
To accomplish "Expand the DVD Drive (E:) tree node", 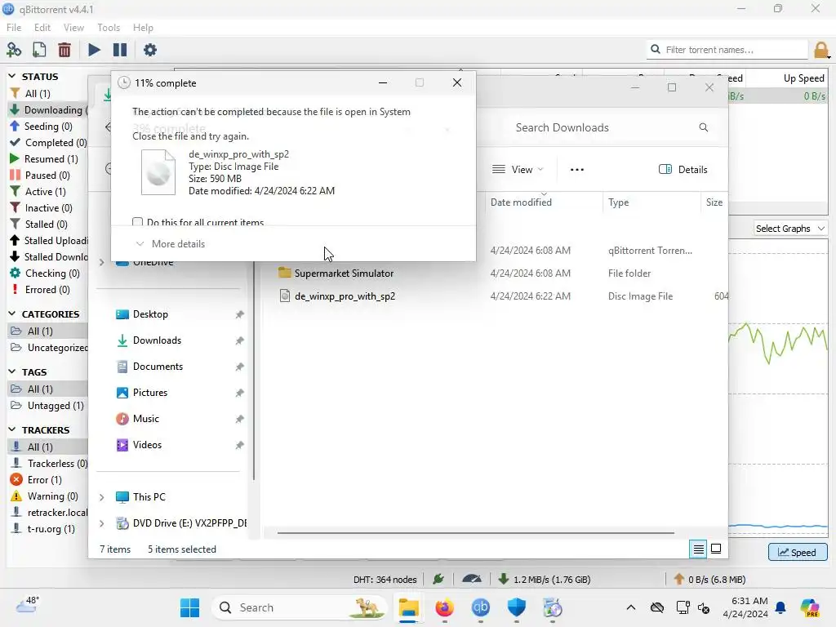I will point(102,523).
